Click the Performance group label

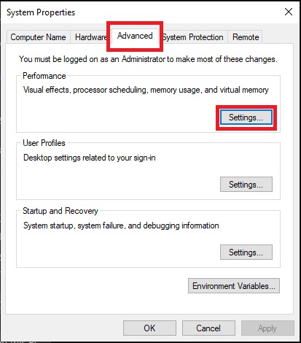(44, 76)
